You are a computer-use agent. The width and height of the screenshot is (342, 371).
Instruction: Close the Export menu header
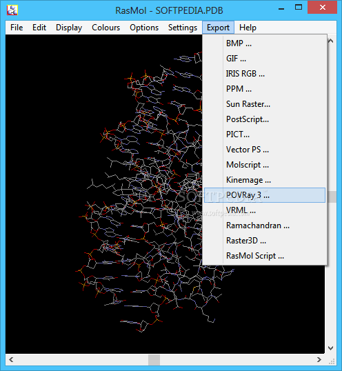[x=218, y=28]
